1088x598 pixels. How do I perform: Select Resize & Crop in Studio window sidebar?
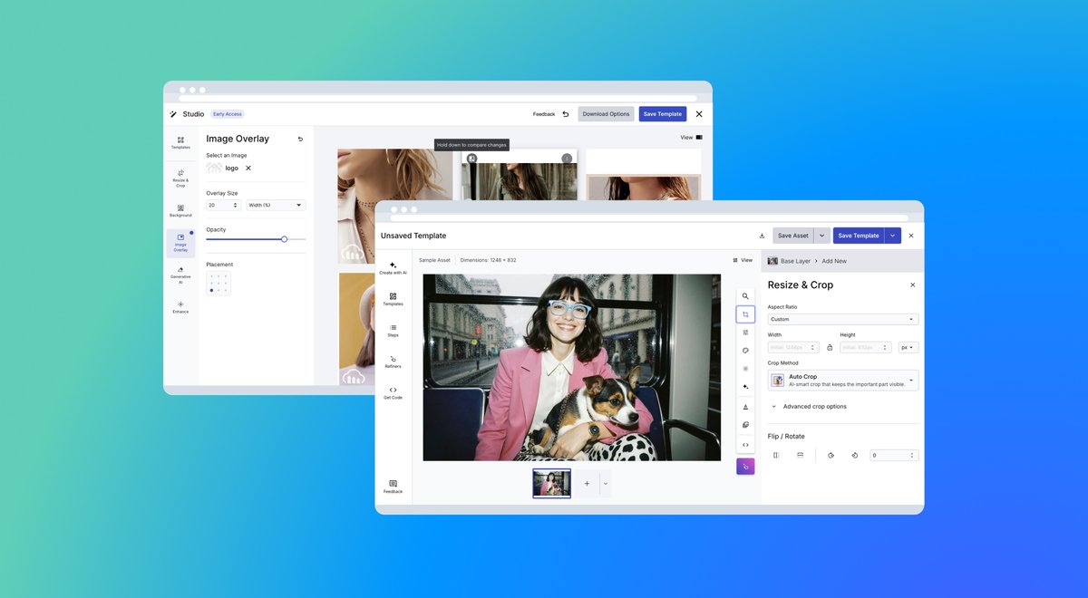(180, 178)
